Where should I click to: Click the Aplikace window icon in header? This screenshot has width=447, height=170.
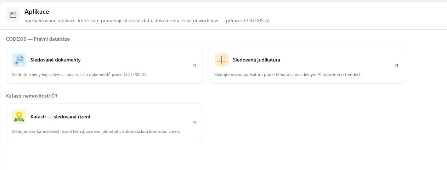tap(13, 15)
